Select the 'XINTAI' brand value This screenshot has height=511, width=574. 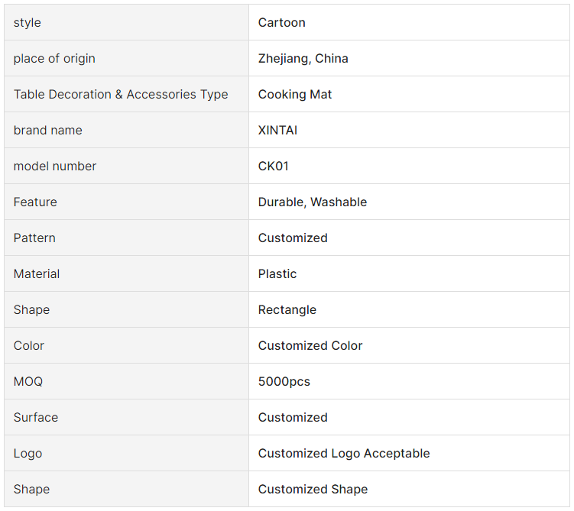(277, 131)
